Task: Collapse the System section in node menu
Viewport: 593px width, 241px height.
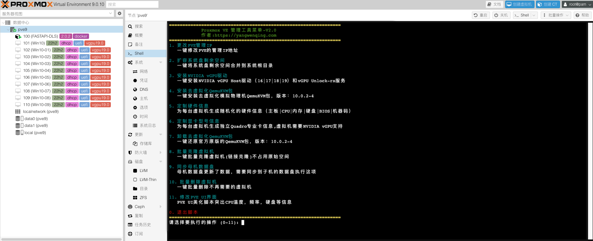Action: [161, 63]
